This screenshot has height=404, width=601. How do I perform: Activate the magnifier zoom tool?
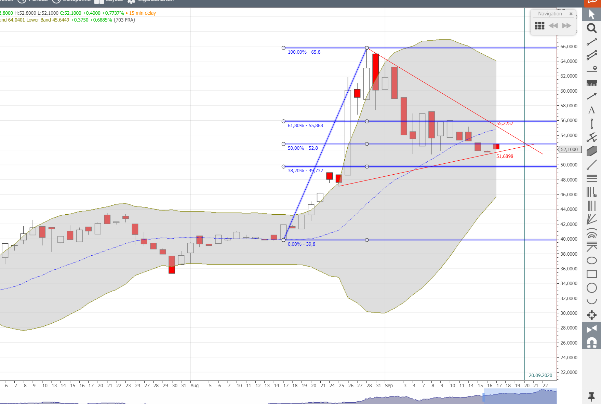tap(591, 28)
